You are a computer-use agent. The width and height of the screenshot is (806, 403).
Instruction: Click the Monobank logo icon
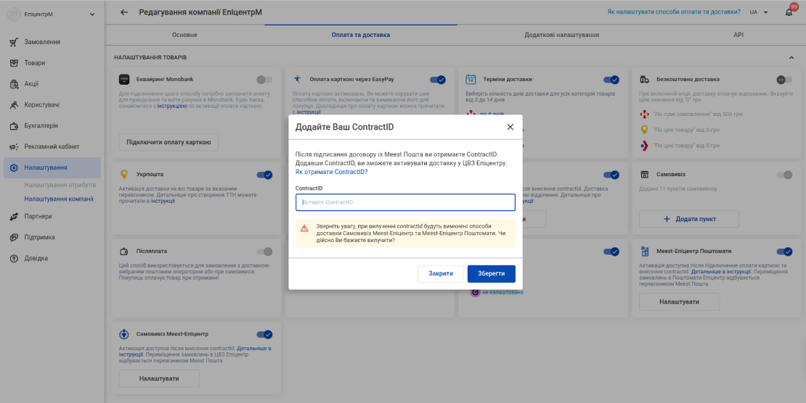124,80
